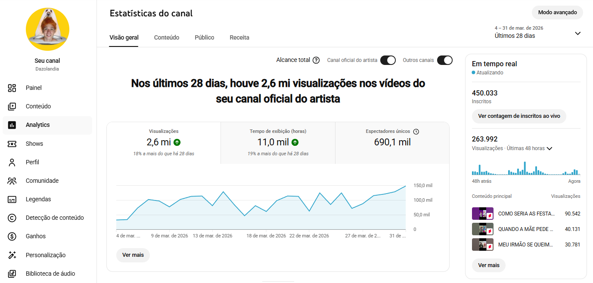Click thumbnail of MEU IRMÃO SE QUEIM video
593x283 pixels.
pyautogui.click(x=483, y=245)
